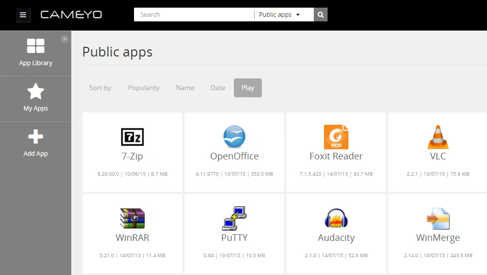This screenshot has width=487, height=275.
Task: Click 7-Zip details '9.20.00.0 | 10/06/15 | 9.7 MB'
Action: (132, 174)
